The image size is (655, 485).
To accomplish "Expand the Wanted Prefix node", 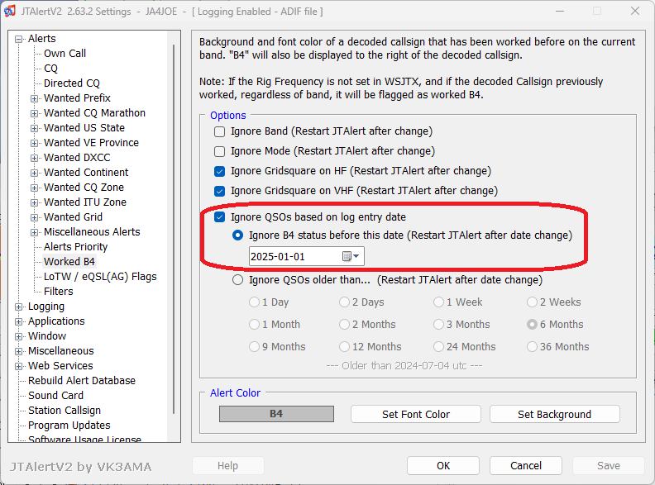I will coord(34,98).
